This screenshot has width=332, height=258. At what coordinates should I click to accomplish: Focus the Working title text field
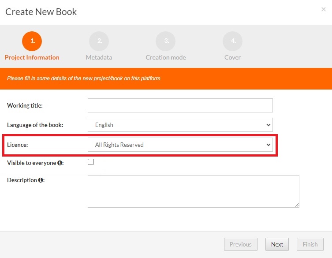tap(180, 105)
